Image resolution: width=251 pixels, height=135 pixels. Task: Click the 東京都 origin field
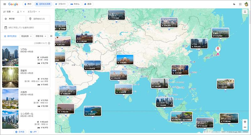point(14,19)
